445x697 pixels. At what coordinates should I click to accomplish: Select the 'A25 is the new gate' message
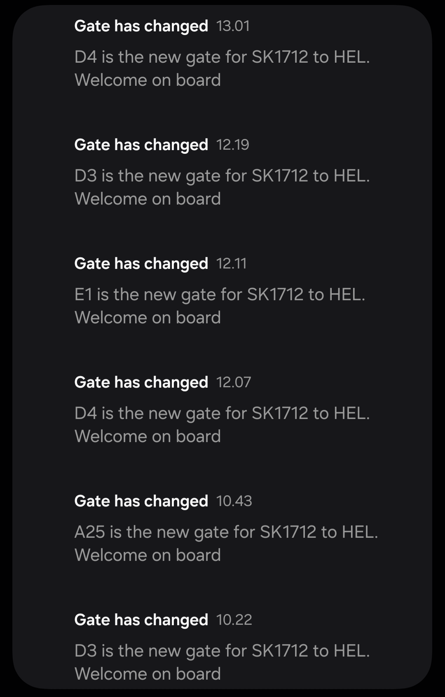(226, 532)
